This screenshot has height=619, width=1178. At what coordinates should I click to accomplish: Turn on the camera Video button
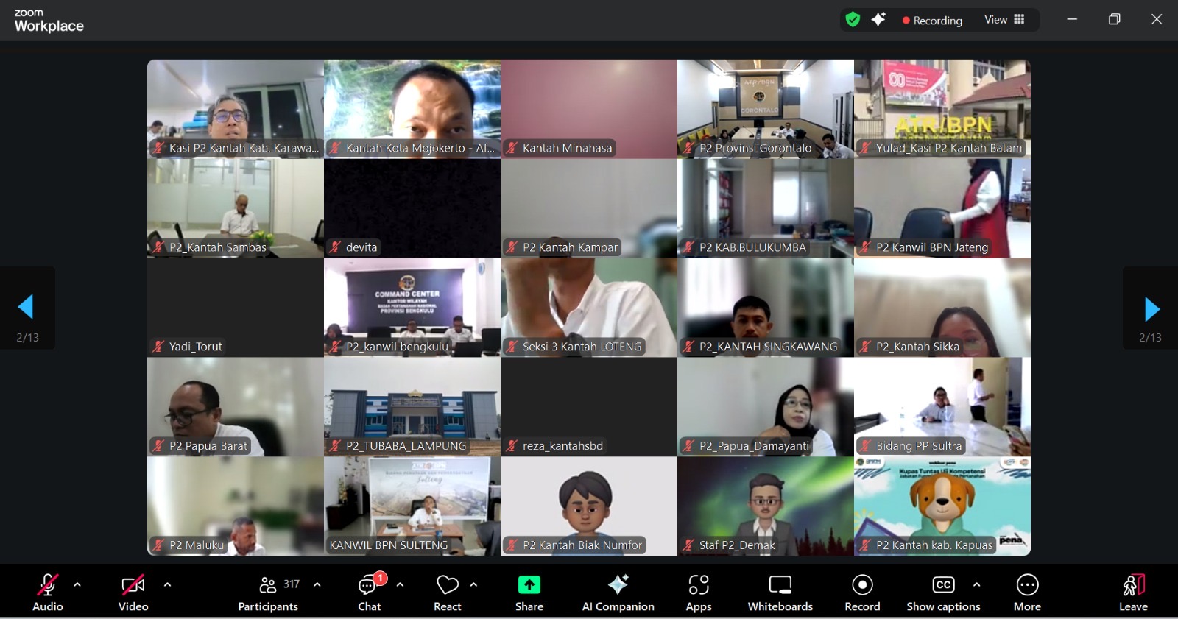click(133, 592)
